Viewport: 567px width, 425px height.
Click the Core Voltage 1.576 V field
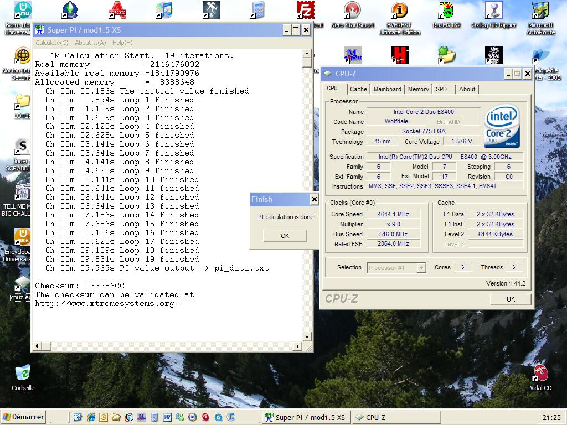462,141
